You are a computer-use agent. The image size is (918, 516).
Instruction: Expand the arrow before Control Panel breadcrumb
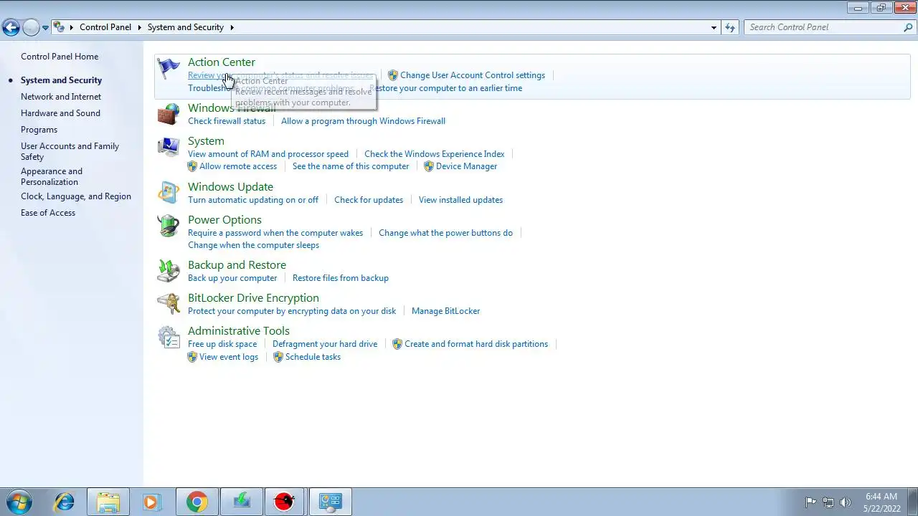[72, 27]
